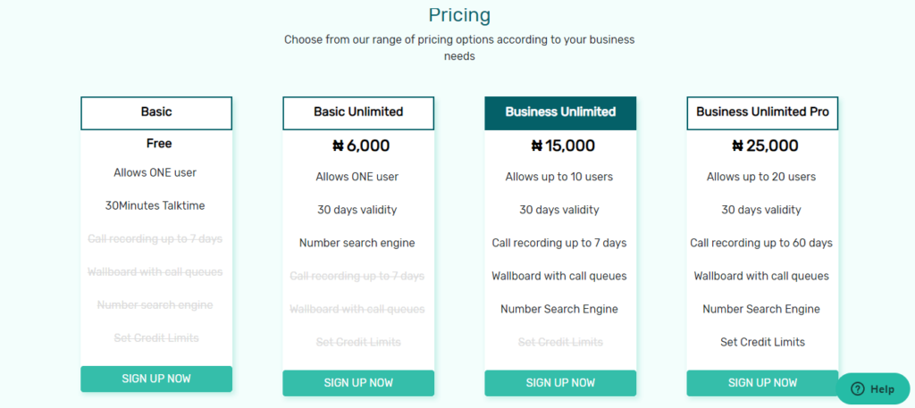This screenshot has height=408, width=915.
Task: Sign up for Business Unlimited plan
Action: (x=560, y=383)
